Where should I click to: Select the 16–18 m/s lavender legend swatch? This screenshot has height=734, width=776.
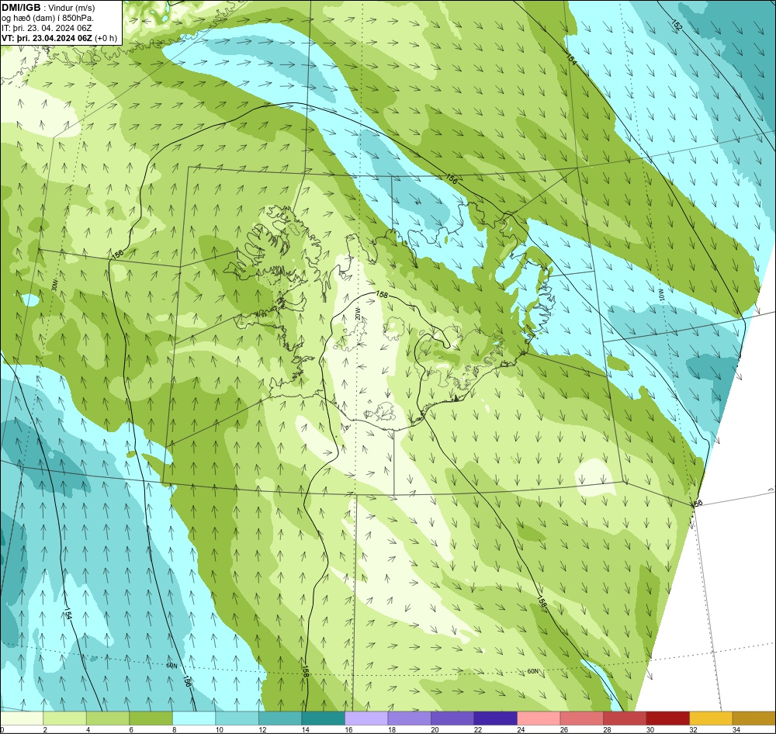[366, 718]
